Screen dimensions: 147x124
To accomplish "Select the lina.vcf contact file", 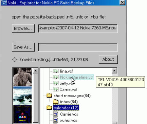I will coord(66,71).
